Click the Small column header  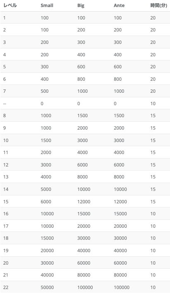(47, 5)
